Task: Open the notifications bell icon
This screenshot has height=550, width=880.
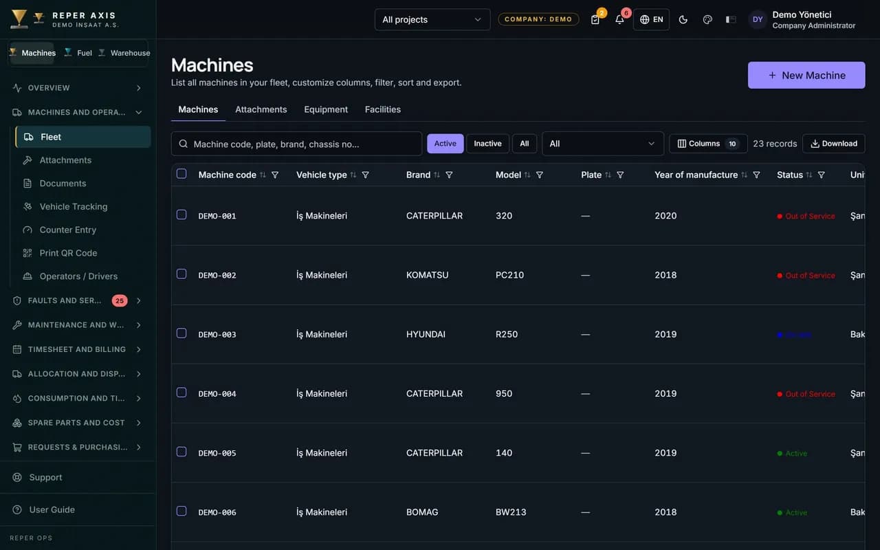Action: tap(619, 19)
